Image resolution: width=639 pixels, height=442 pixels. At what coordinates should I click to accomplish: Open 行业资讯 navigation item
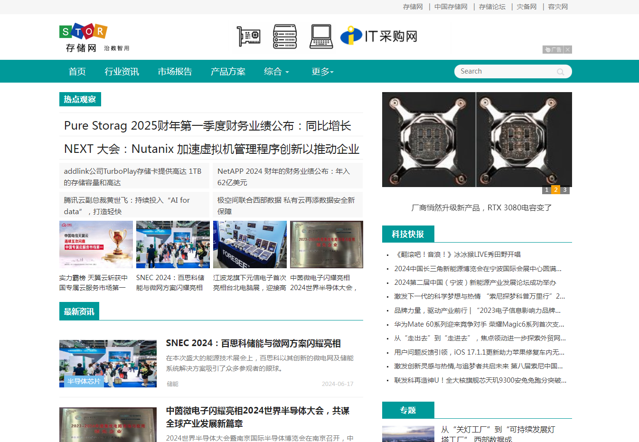pos(122,71)
